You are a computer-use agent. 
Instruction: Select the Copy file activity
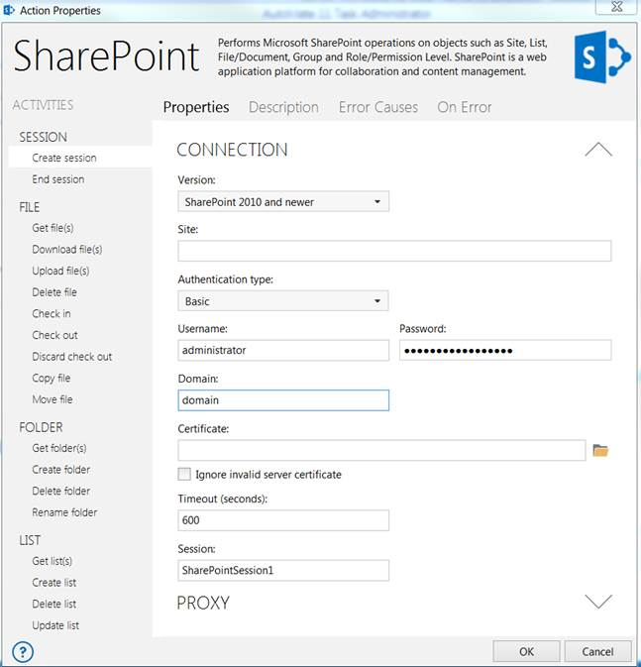[x=52, y=379]
